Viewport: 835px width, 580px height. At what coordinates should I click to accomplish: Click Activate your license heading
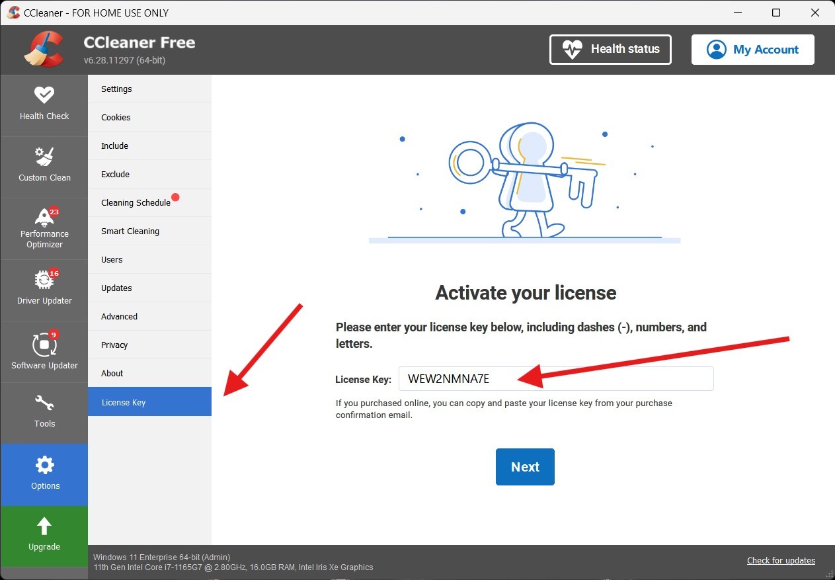click(526, 293)
